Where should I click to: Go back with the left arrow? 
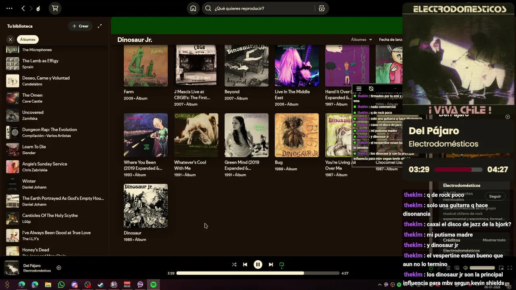(23, 8)
